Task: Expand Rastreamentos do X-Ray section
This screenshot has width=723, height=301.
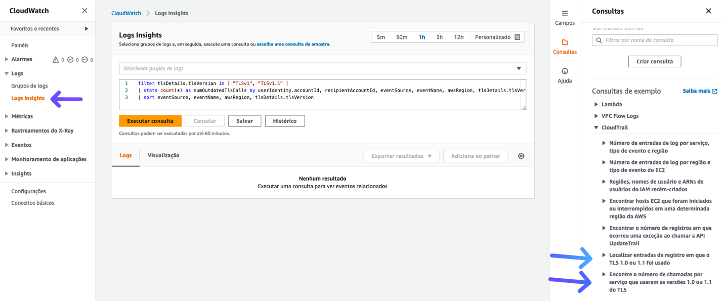Action: pyautogui.click(x=7, y=131)
